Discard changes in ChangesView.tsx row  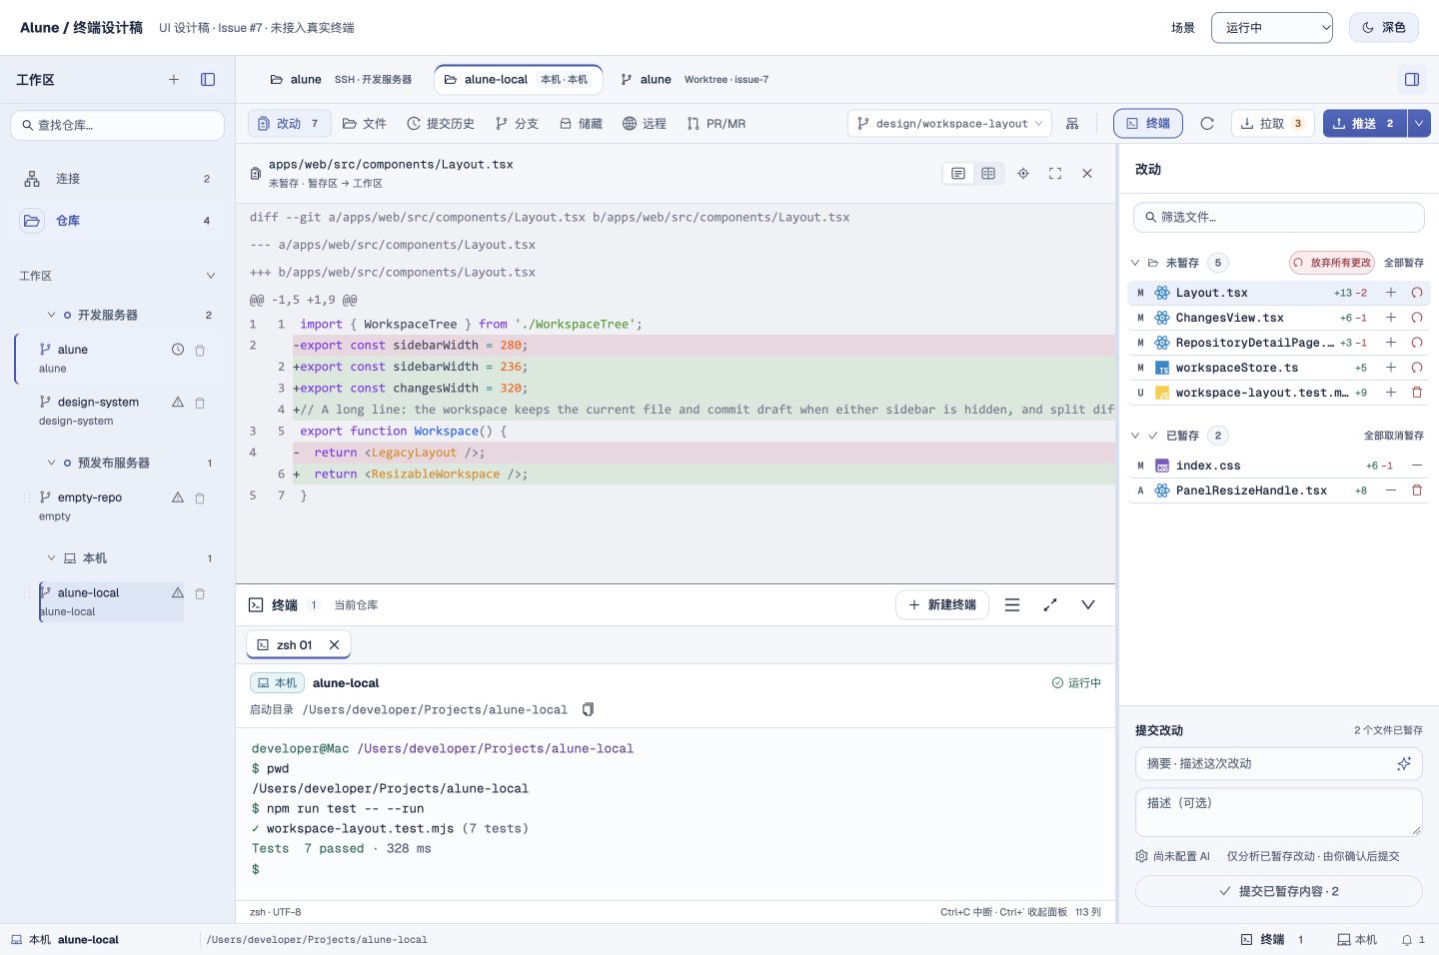pos(1417,318)
